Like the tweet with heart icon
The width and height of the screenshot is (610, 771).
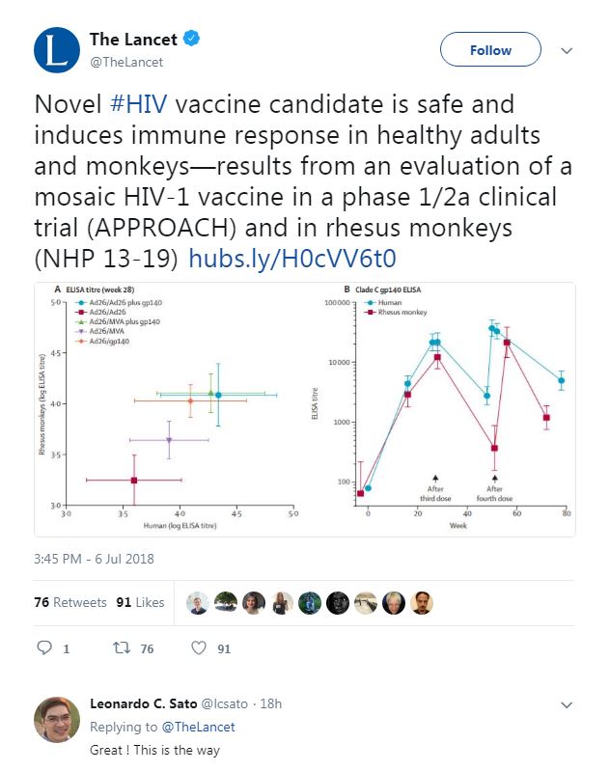(199, 648)
